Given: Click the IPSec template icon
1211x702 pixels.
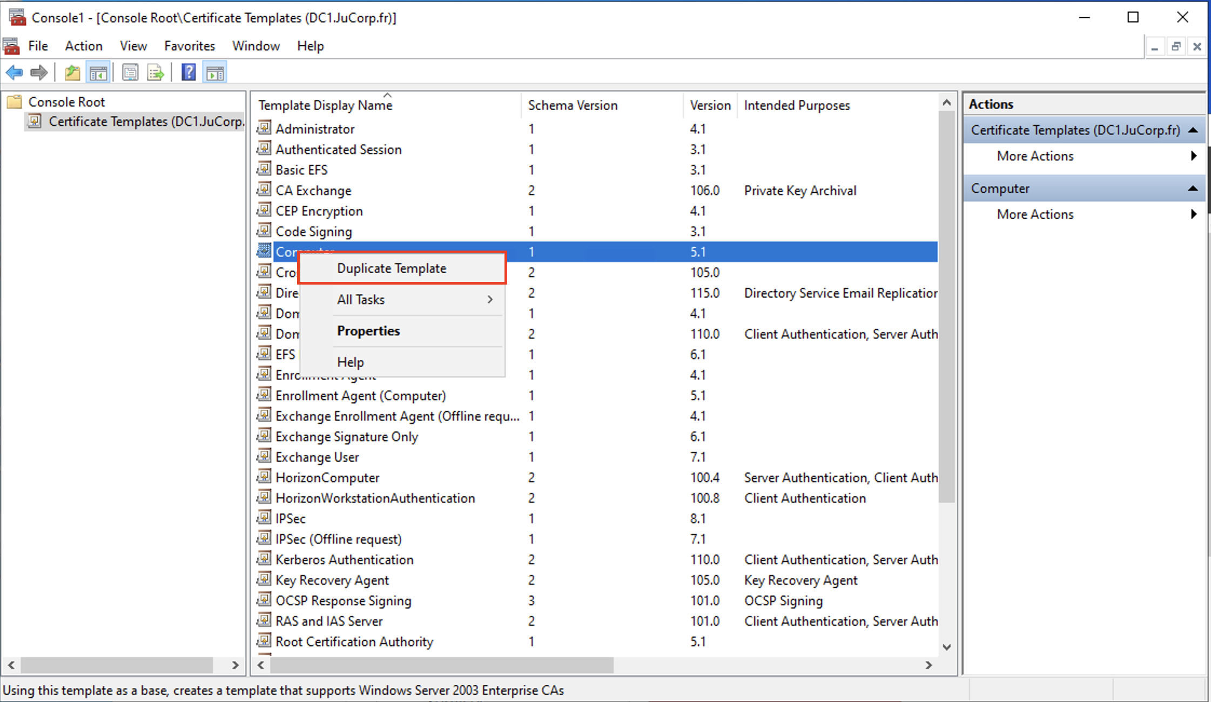Looking at the screenshot, I should [264, 518].
